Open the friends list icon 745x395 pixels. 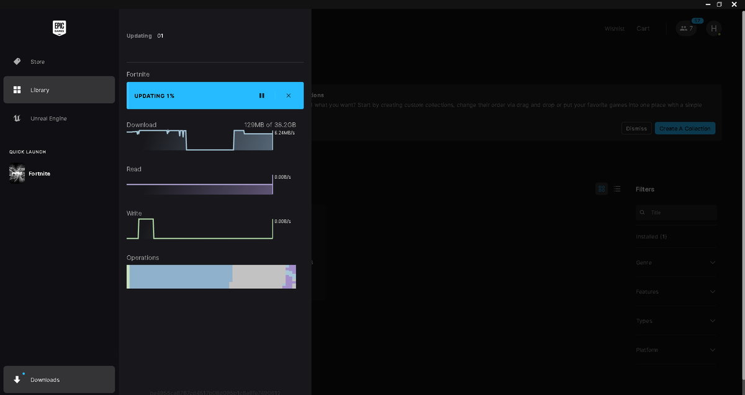685,29
